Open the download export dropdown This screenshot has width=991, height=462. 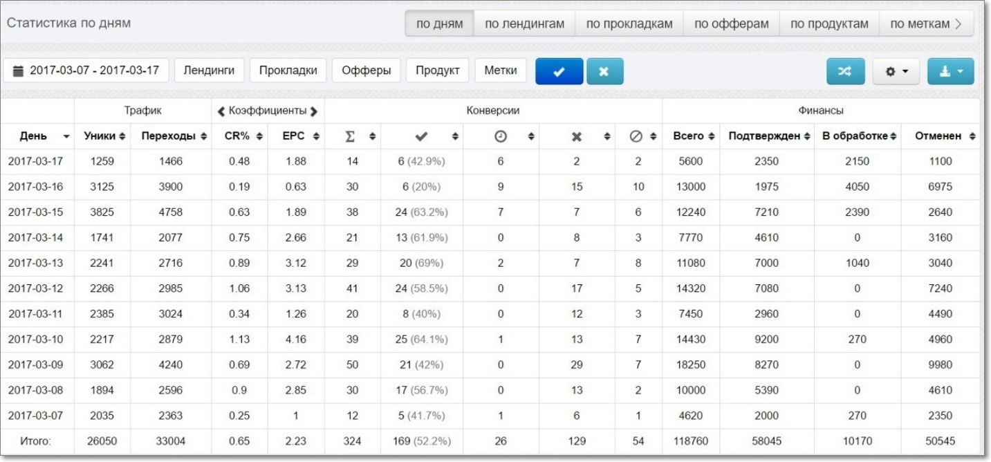[x=950, y=71]
